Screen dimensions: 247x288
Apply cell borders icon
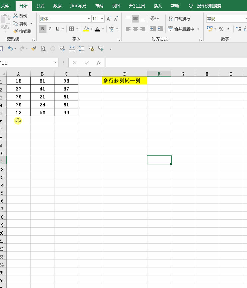tap(72, 29)
